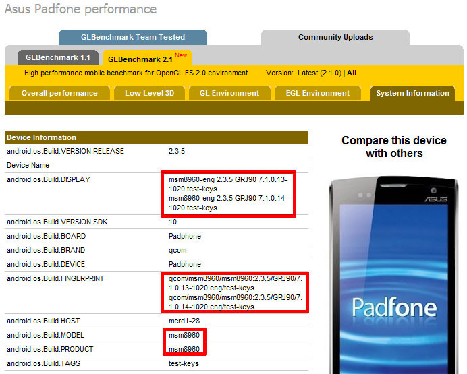Open the GLBenchmark Team Tested tab
The height and width of the screenshot is (374, 467).
133,38
